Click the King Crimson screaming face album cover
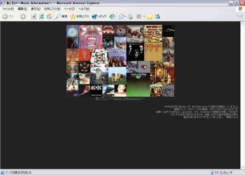 tap(91, 37)
